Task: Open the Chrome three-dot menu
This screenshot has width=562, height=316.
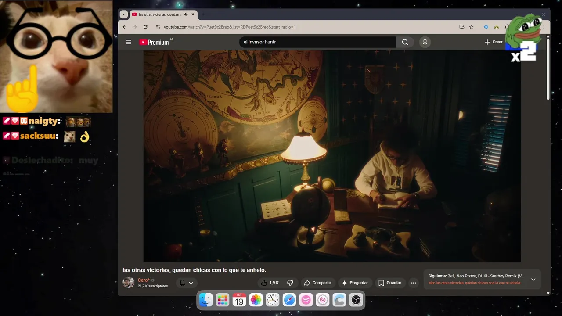Action: [x=544, y=27]
